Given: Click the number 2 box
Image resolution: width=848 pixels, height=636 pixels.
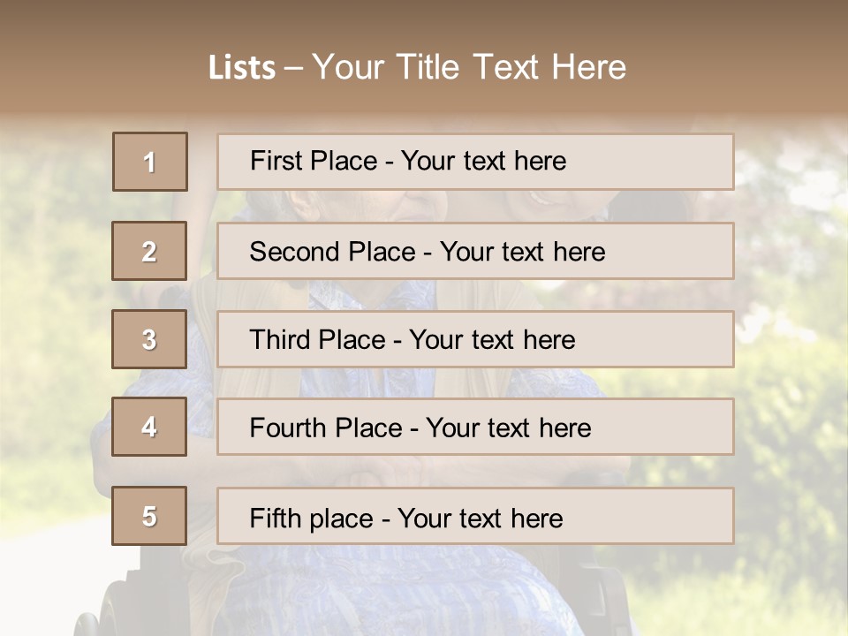Looking at the screenshot, I should click(149, 251).
